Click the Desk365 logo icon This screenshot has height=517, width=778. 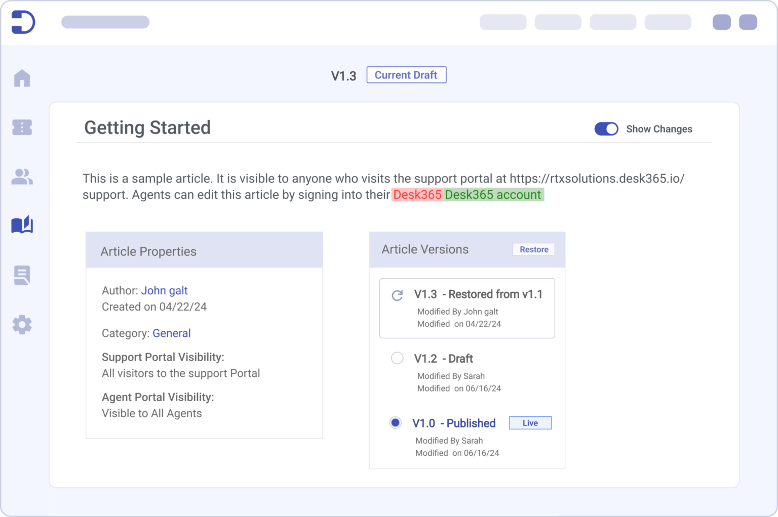(x=23, y=22)
